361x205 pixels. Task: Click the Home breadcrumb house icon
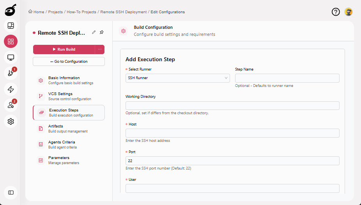(30, 12)
